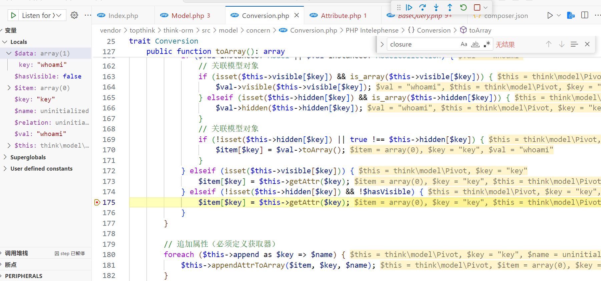Image resolution: width=601 pixels, height=281 pixels.
Task: Toggle Find in Selection
Action: tap(574, 44)
